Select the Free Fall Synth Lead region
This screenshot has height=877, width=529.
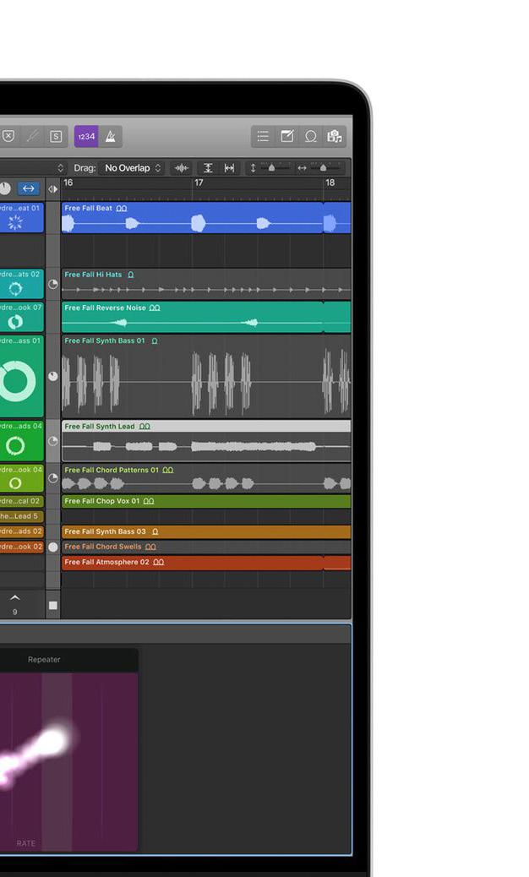[x=206, y=441]
